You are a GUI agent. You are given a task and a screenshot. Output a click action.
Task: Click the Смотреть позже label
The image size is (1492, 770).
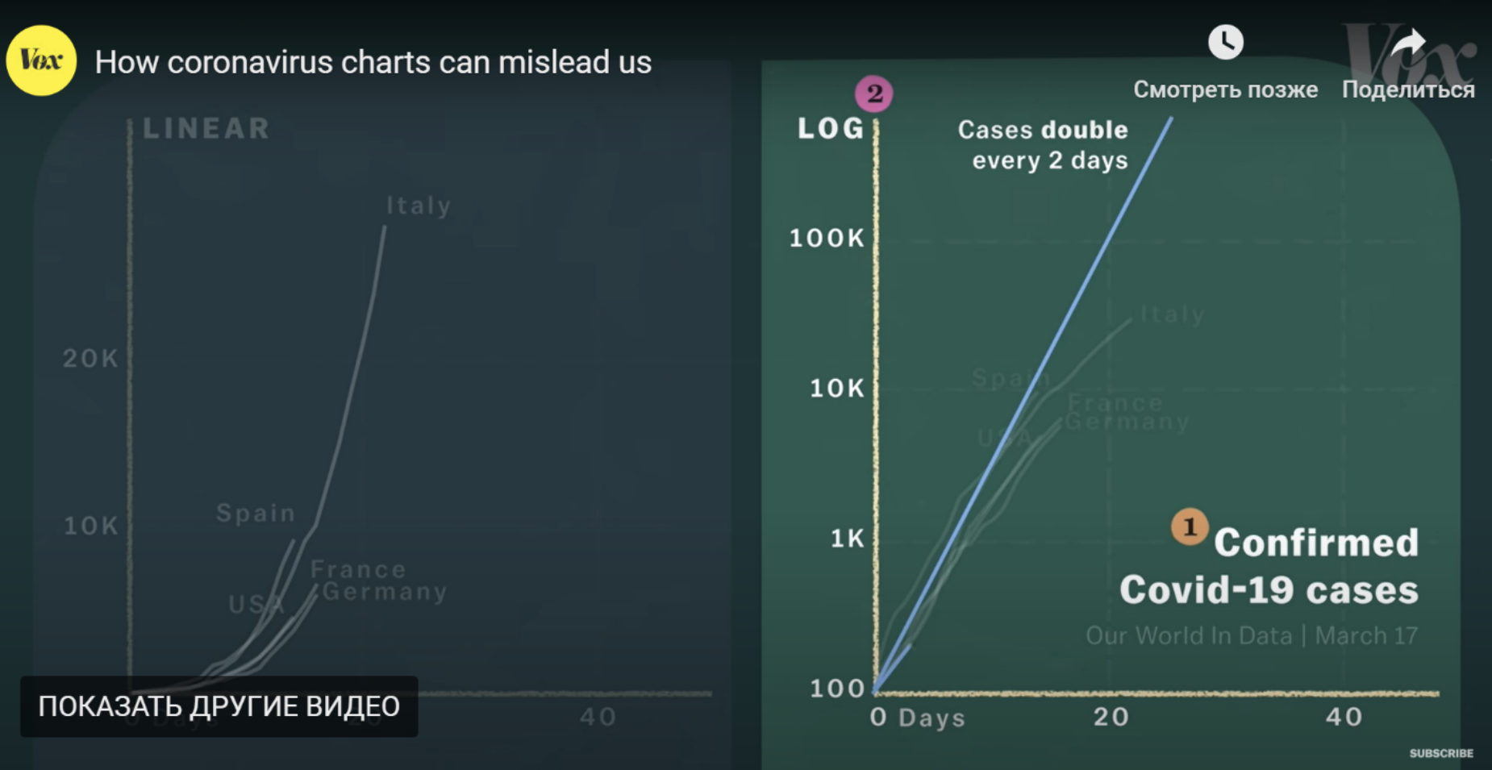tap(1225, 89)
